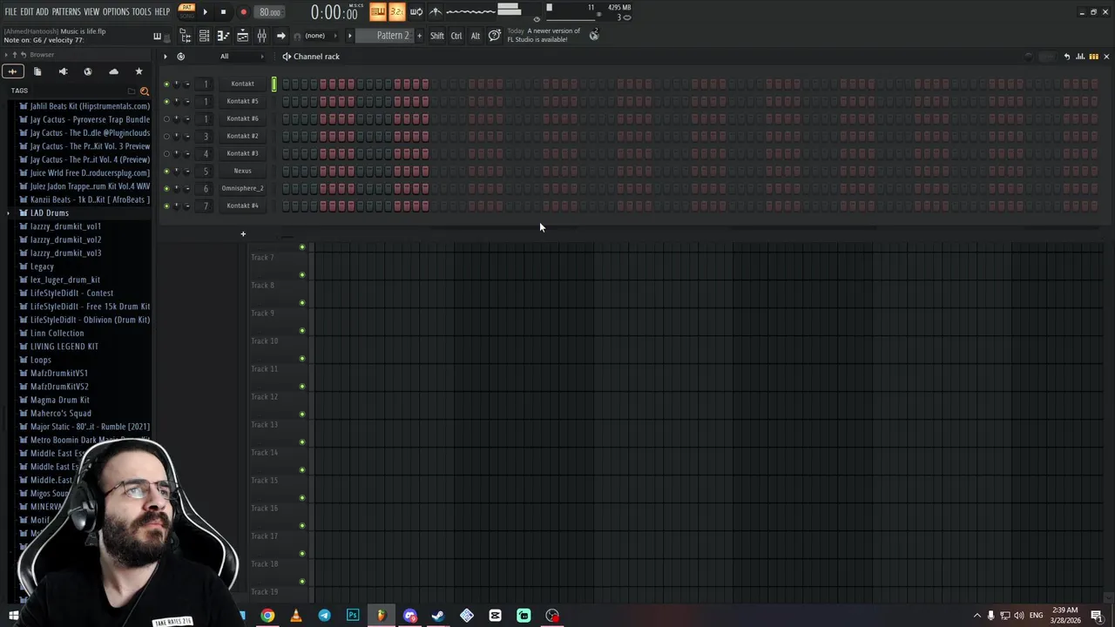1115x627 pixels.
Task: Open pattern options arrow left of Pattern 2
Action: (x=350, y=36)
